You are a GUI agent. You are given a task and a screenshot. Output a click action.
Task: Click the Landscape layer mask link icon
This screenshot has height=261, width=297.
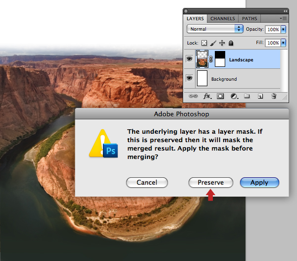(x=211, y=59)
